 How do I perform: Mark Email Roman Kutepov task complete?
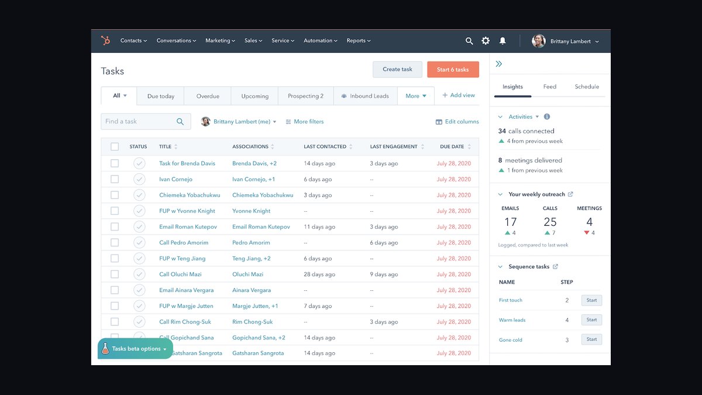tap(139, 226)
